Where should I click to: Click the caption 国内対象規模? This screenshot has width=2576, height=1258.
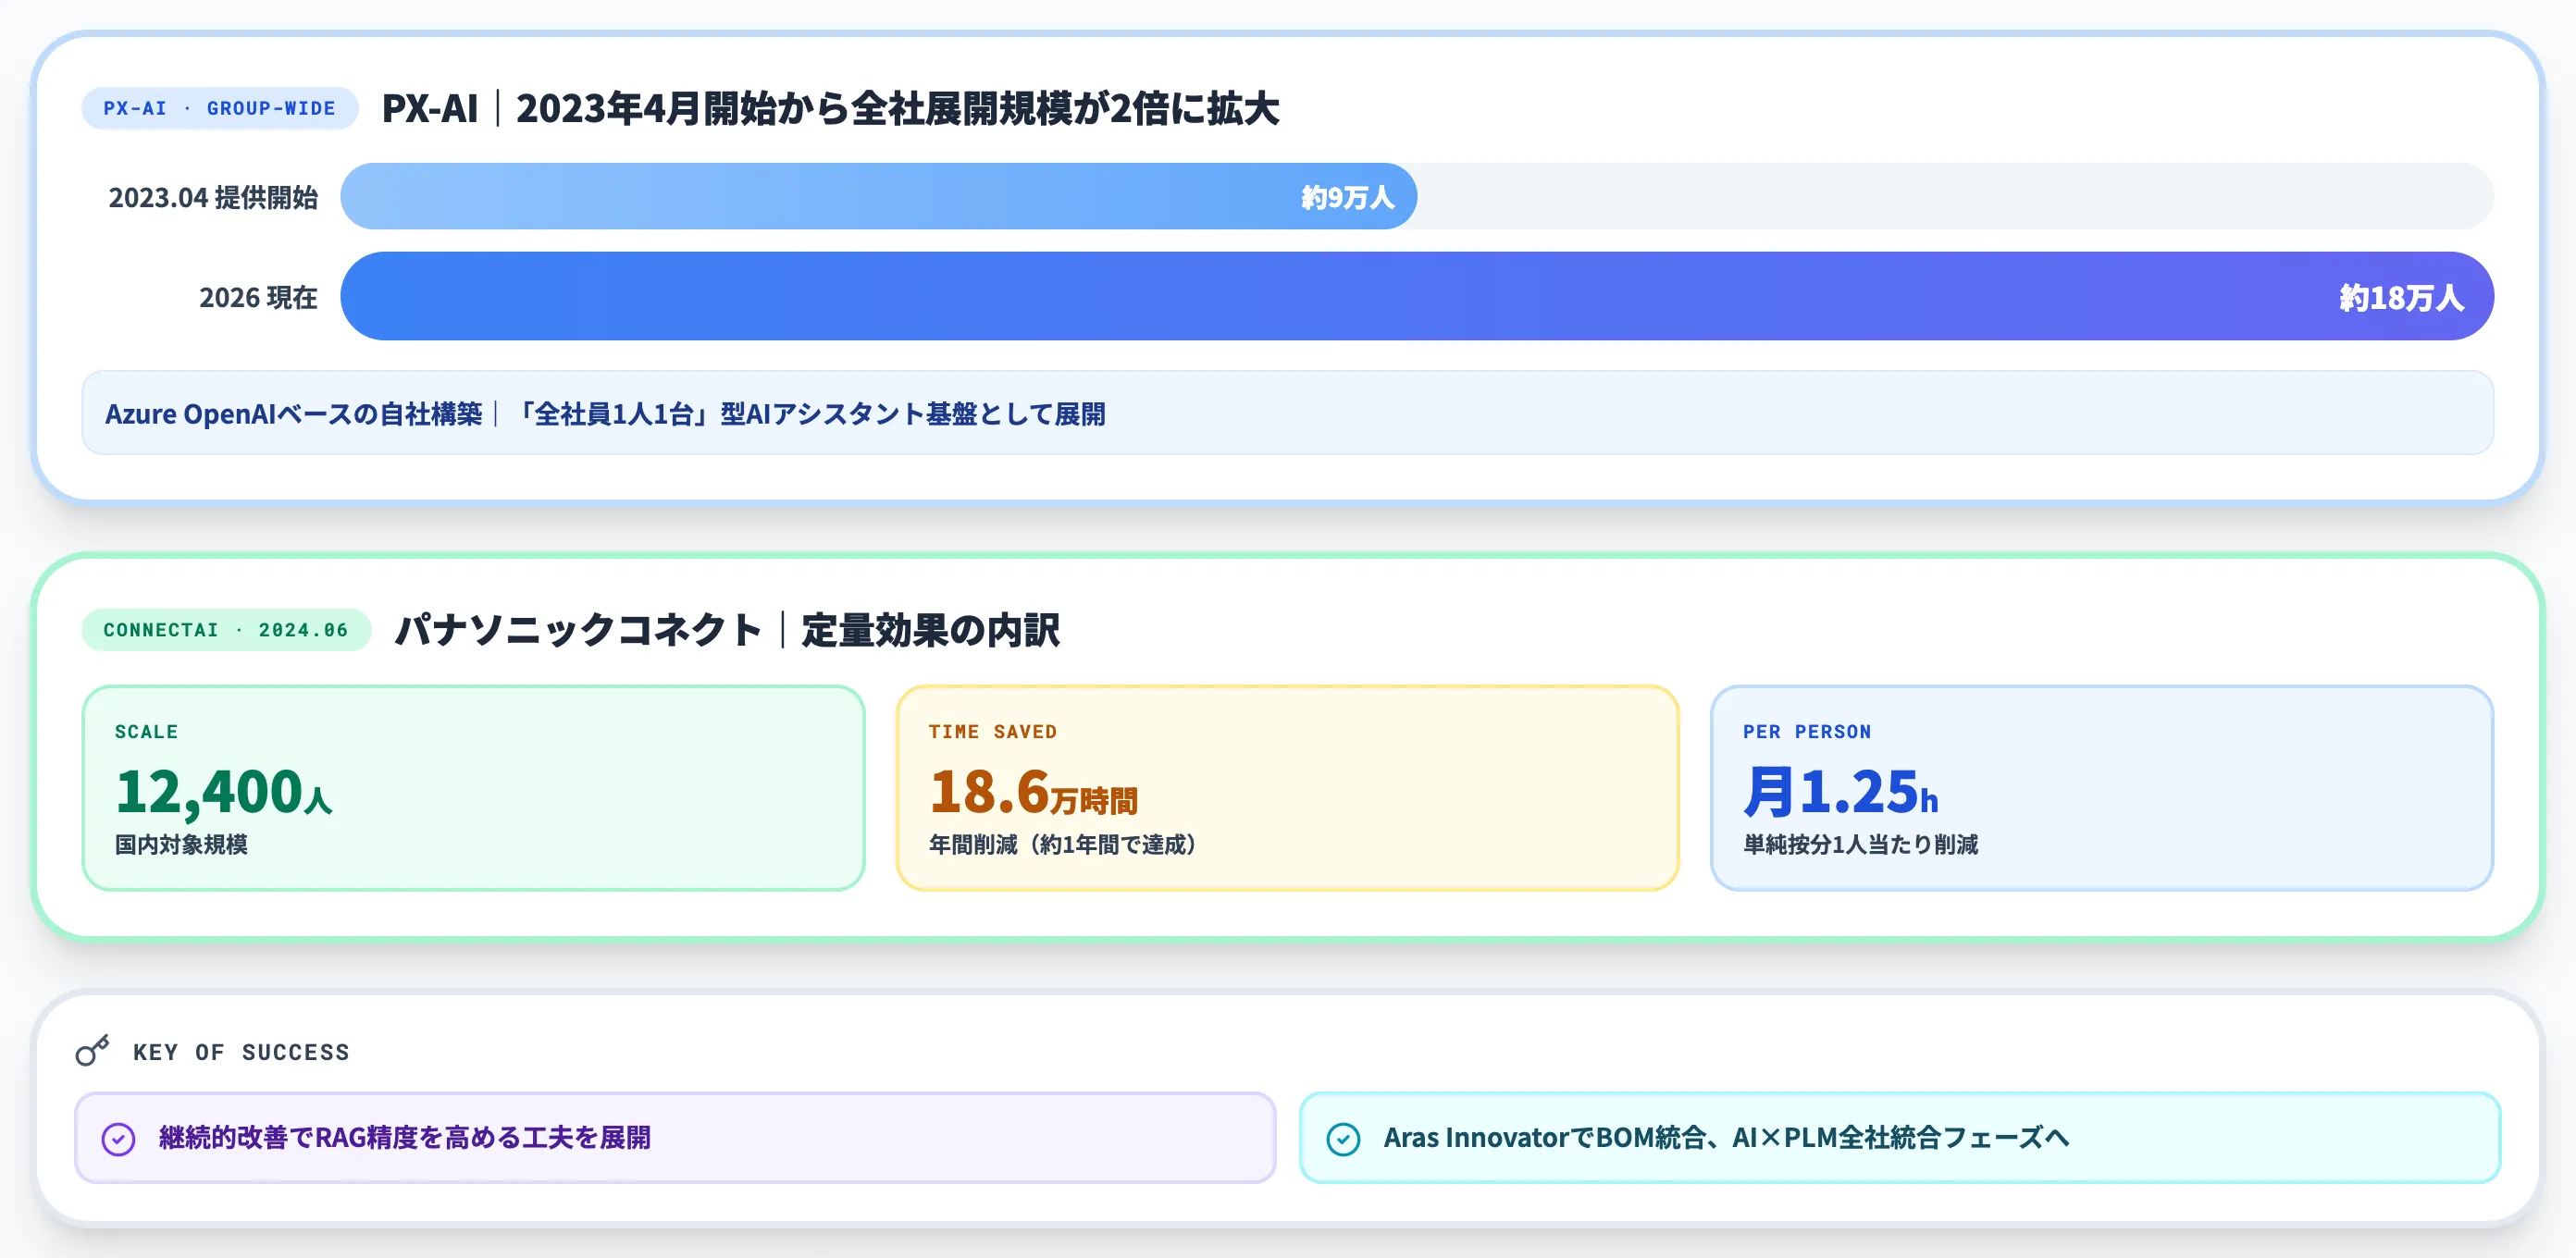181,844
